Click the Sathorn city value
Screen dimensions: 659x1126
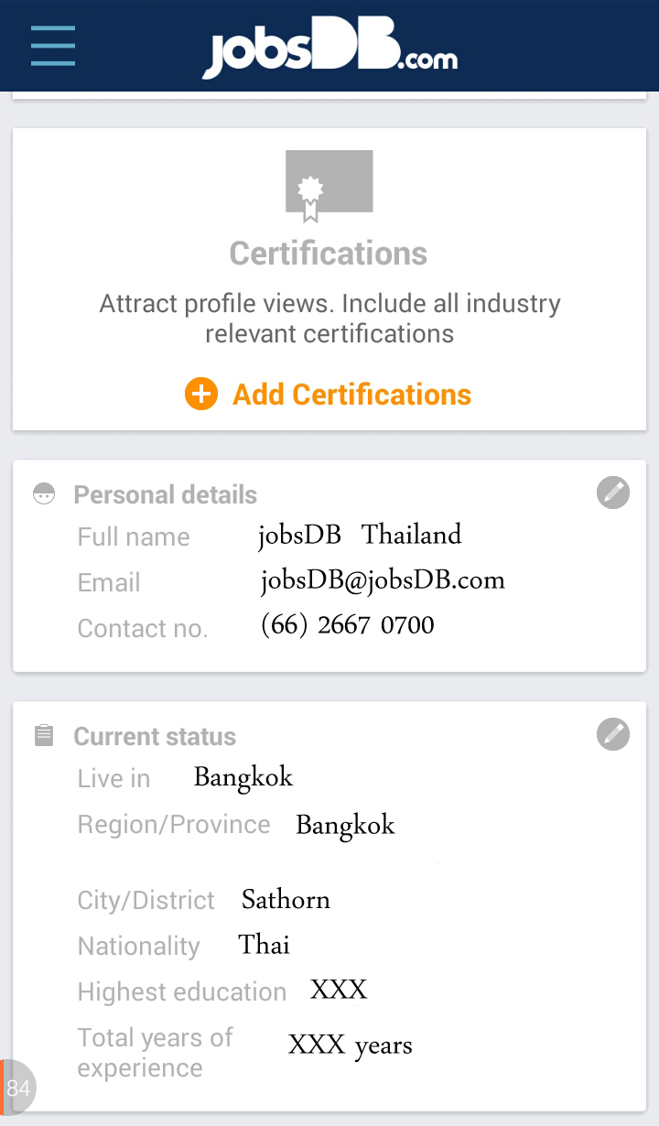click(x=286, y=900)
